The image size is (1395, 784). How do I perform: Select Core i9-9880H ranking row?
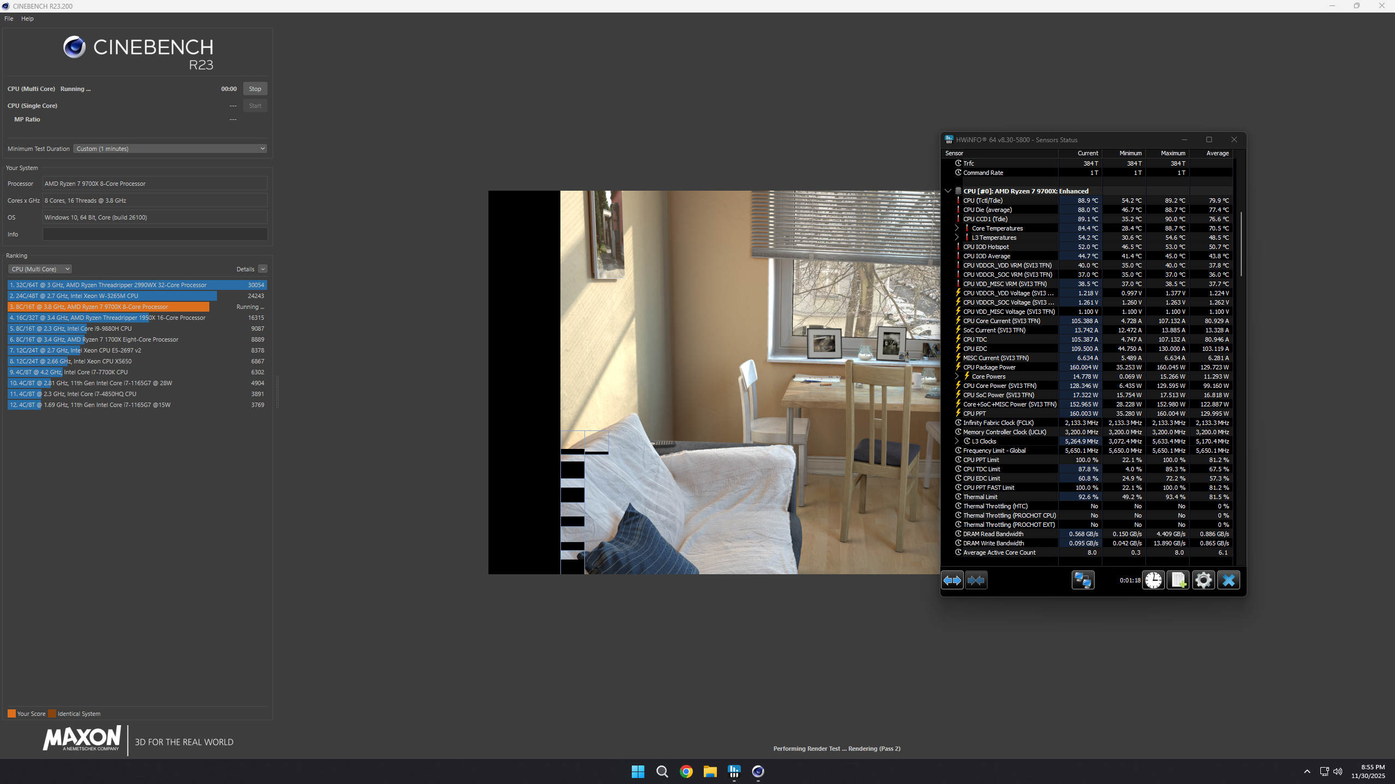(x=137, y=329)
